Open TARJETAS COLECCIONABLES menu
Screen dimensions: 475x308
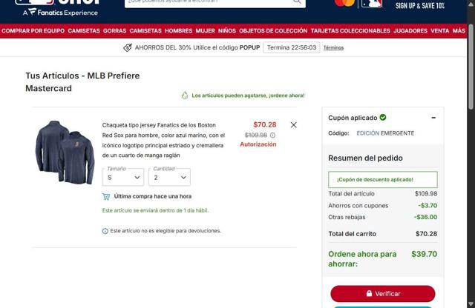click(x=350, y=31)
